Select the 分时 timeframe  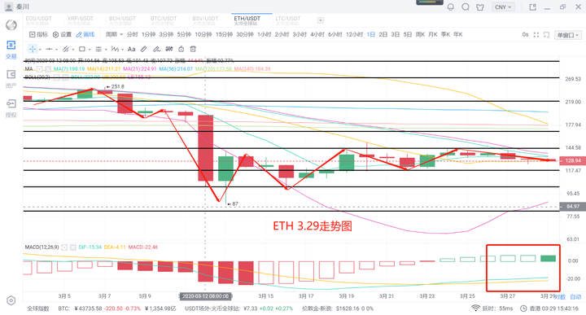click(x=133, y=34)
